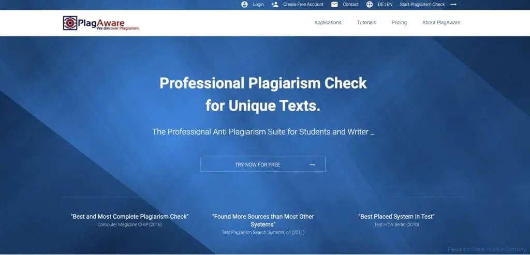Screen dimensions: 530x255
Task: Open the Contact link in the top bar
Action: pos(350,5)
